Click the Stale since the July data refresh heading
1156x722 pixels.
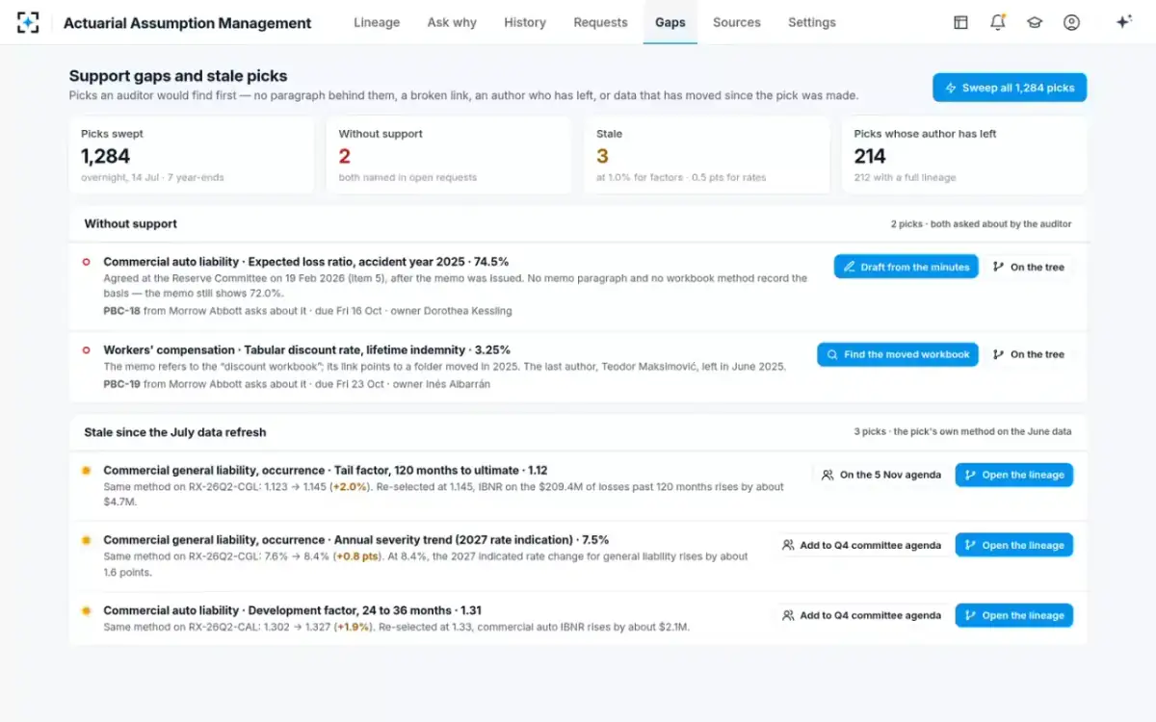(x=175, y=431)
